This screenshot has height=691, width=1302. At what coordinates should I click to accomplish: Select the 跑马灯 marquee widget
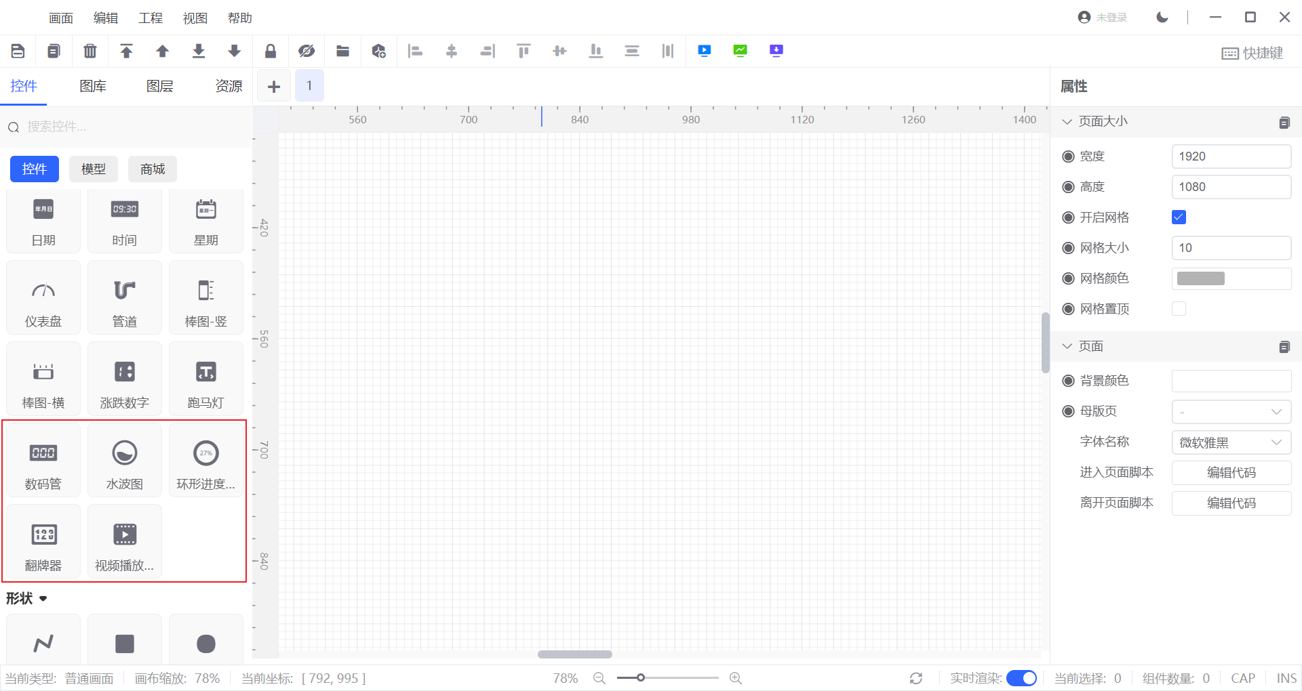(206, 379)
